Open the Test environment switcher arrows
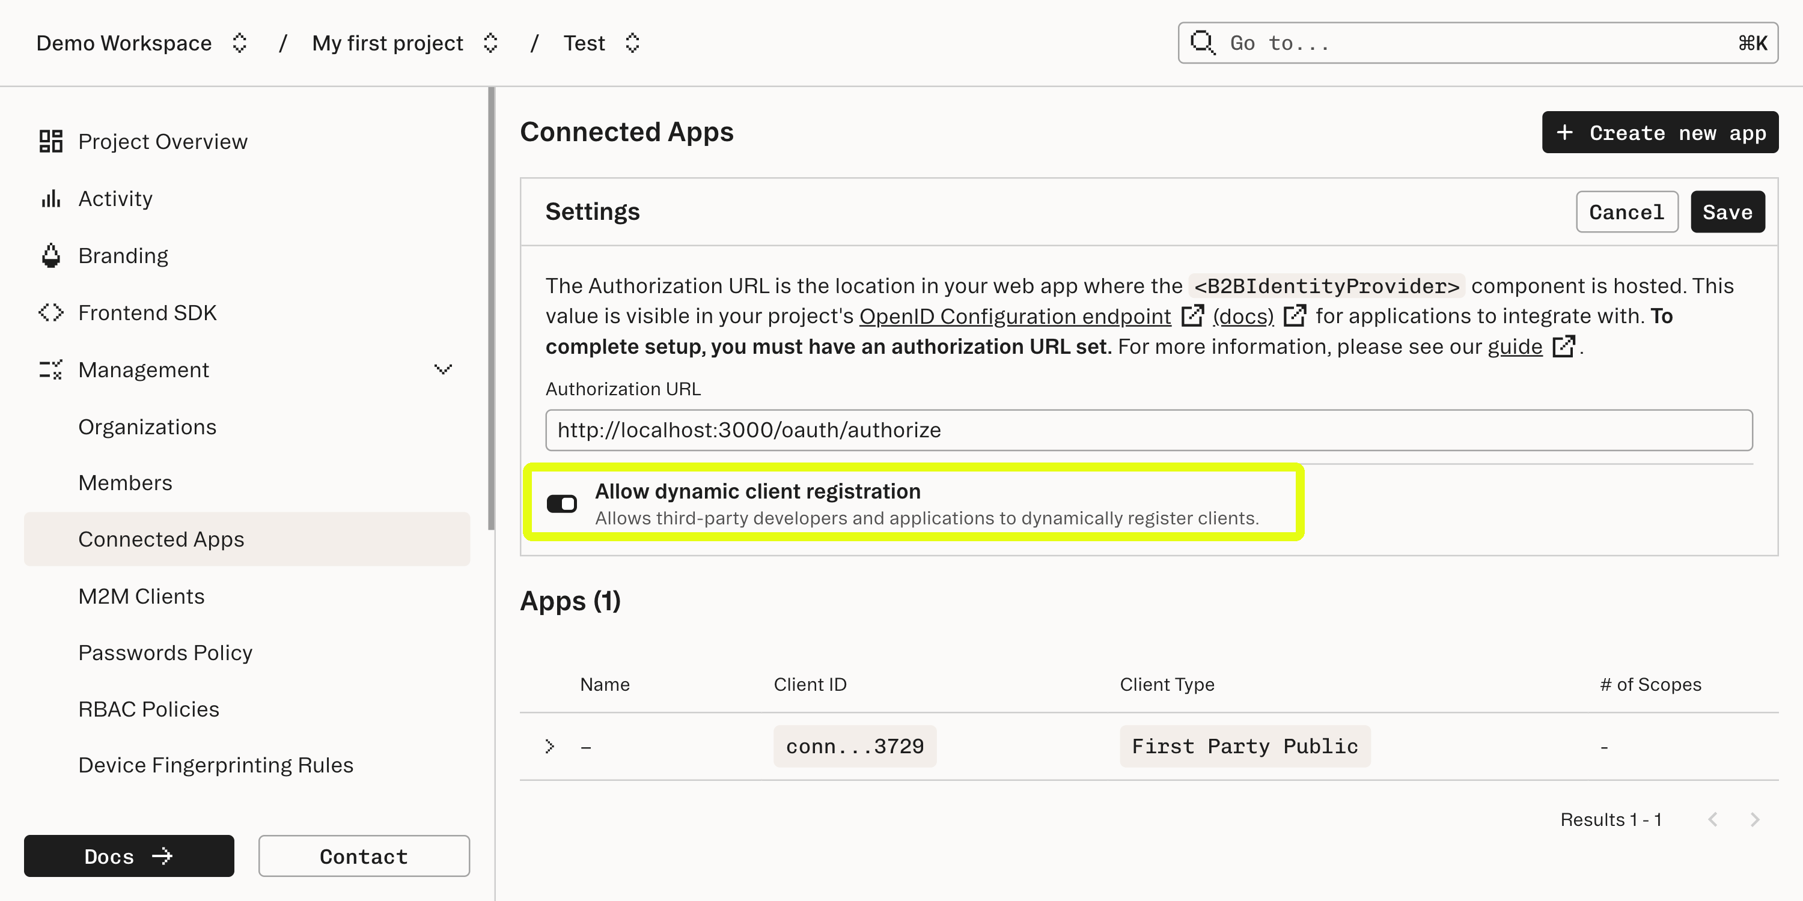1803x901 pixels. coord(632,43)
